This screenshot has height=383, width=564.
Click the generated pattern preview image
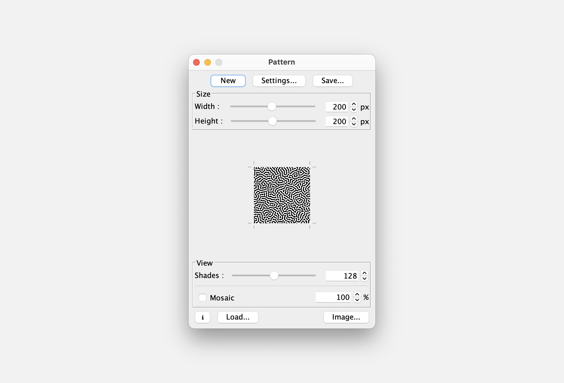coord(282,195)
